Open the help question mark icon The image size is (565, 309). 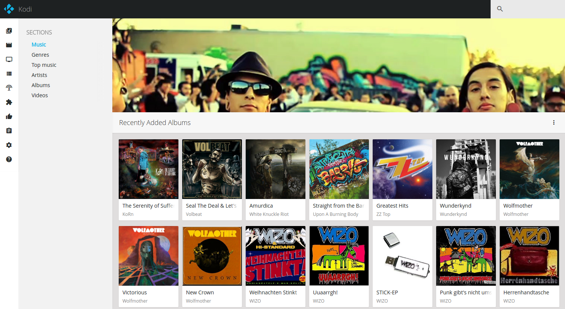9,159
